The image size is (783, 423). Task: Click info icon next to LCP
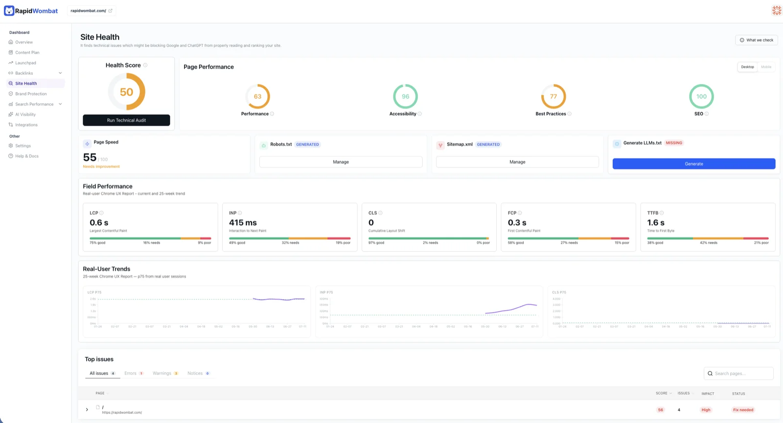pyautogui.click(x=102, y=213)
